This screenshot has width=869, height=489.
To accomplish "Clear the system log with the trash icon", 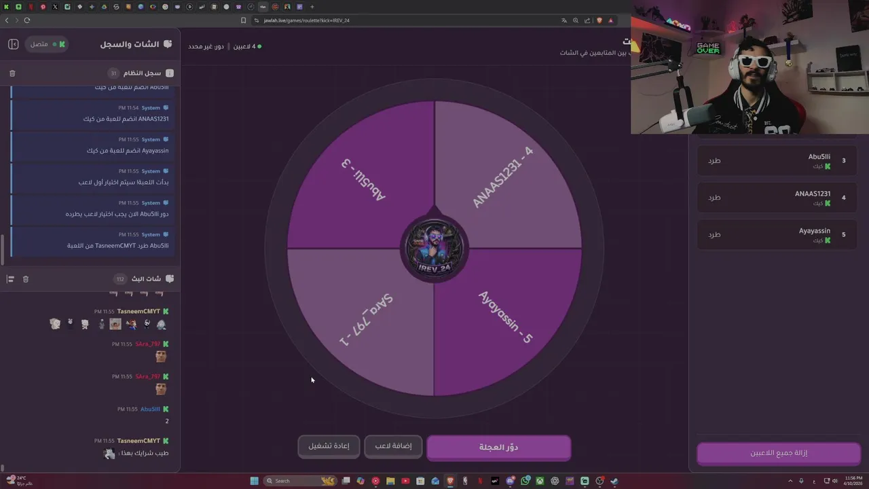I will click(x=12, y=73).
